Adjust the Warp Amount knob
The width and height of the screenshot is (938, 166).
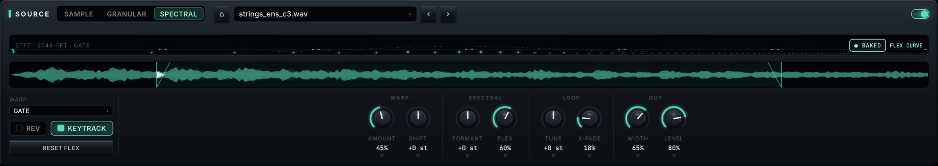point(382,118)
